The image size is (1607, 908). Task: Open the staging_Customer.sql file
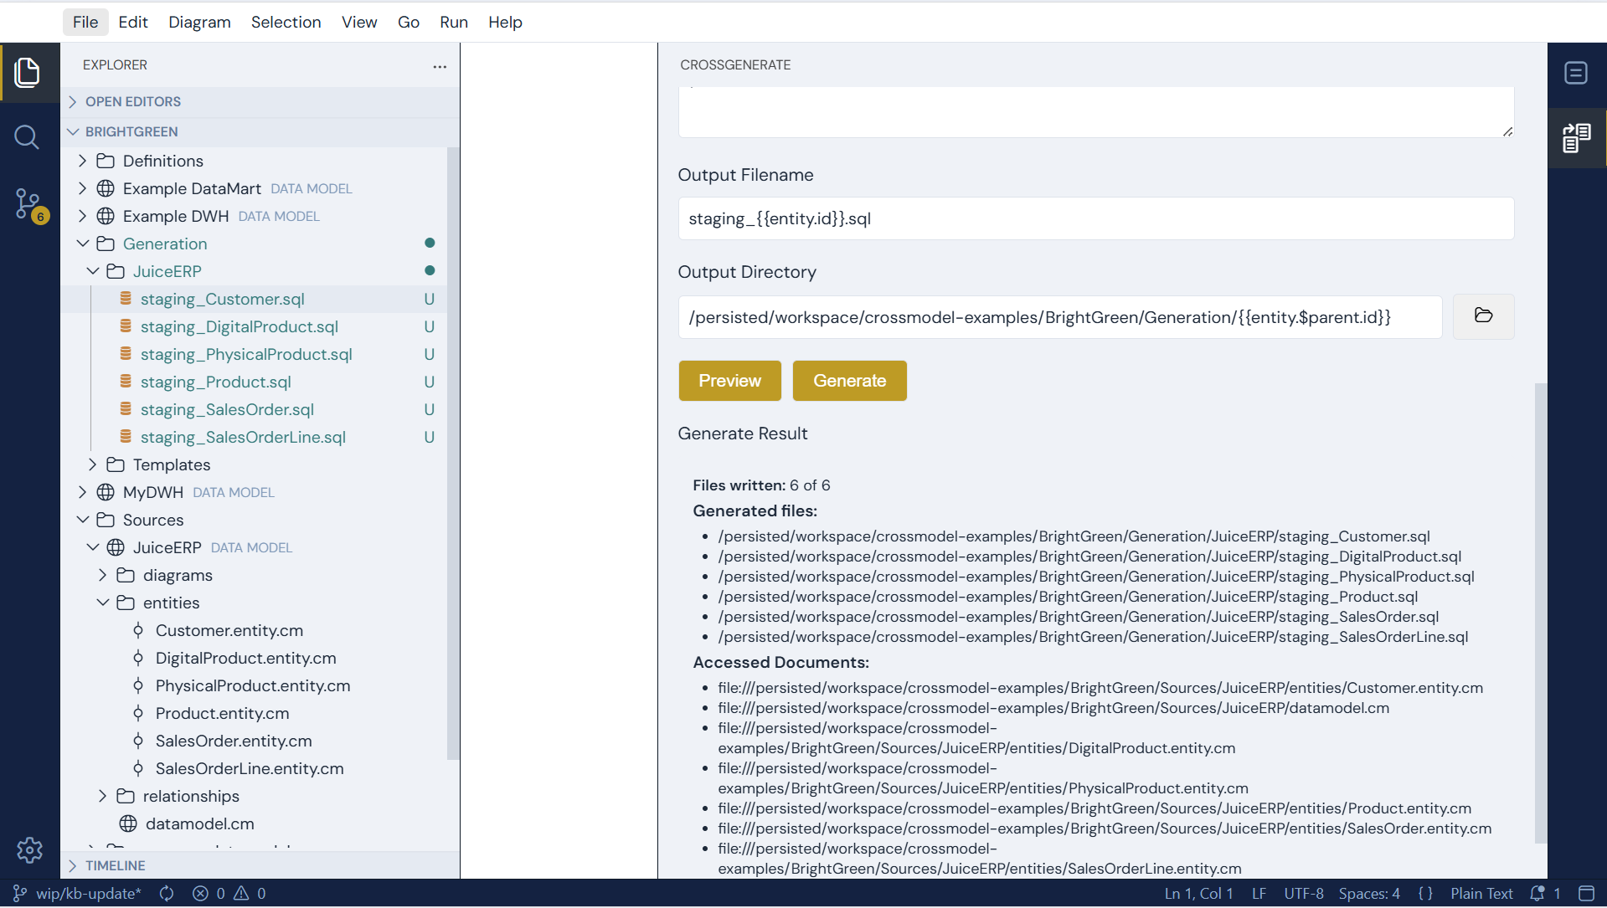pos(222,299)
